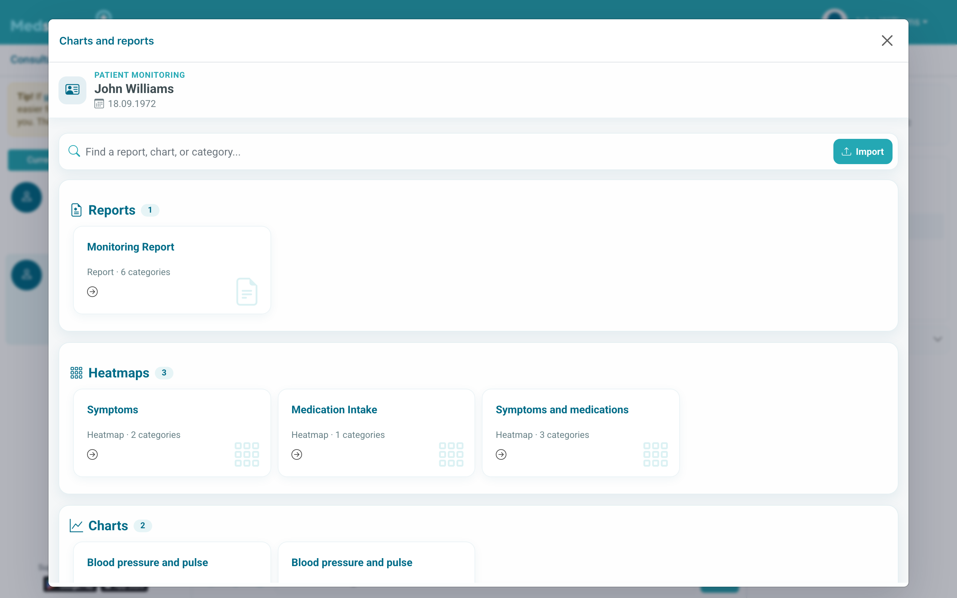Click the Charts count badge 2

pyautogui.click(x=143, y=526)
